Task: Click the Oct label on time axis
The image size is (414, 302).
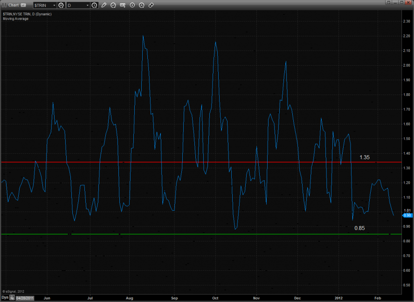Action: coord(215,298)
